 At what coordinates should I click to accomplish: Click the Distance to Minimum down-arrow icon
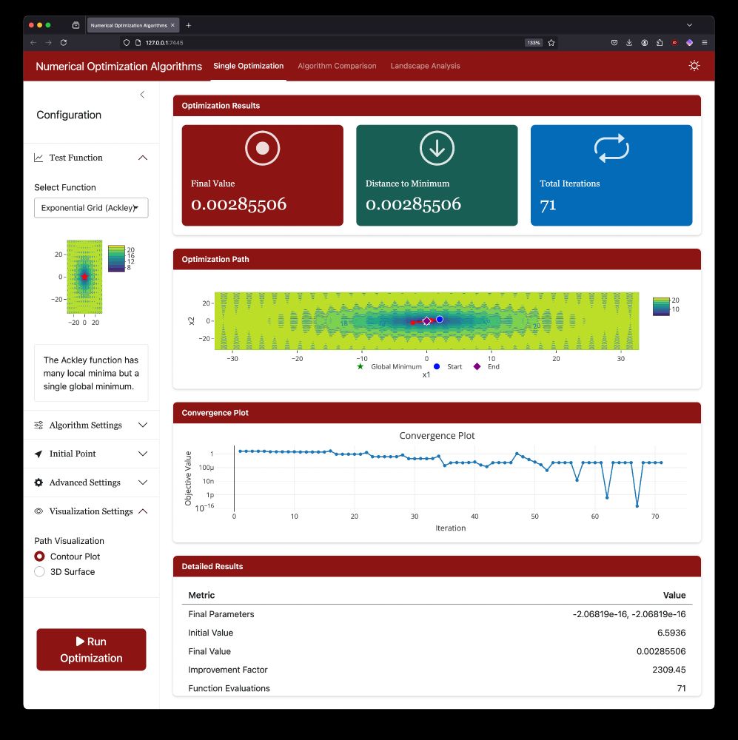click(437, 148)
